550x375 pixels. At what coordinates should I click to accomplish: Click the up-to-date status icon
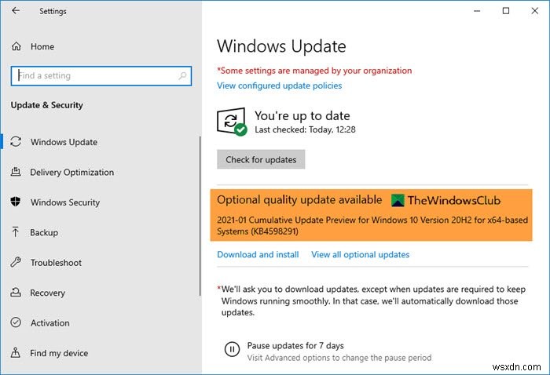[232, 121]
